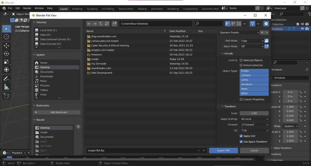Toggle batch own directory icon
The height and width of the screenshot is (166, 311).
coord(267,46)
